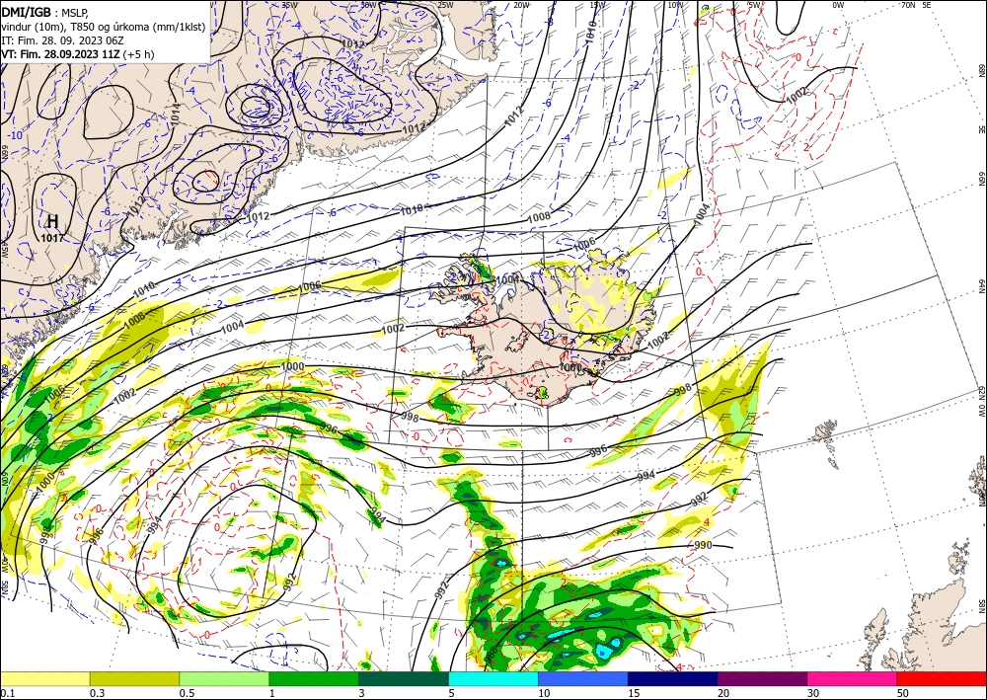Click the '25W' longitude label at top

point(445,5)
